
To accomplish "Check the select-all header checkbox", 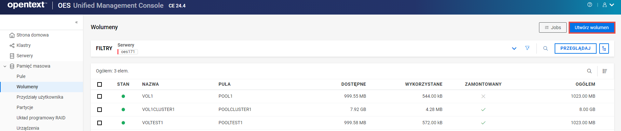I will [100, 84].
